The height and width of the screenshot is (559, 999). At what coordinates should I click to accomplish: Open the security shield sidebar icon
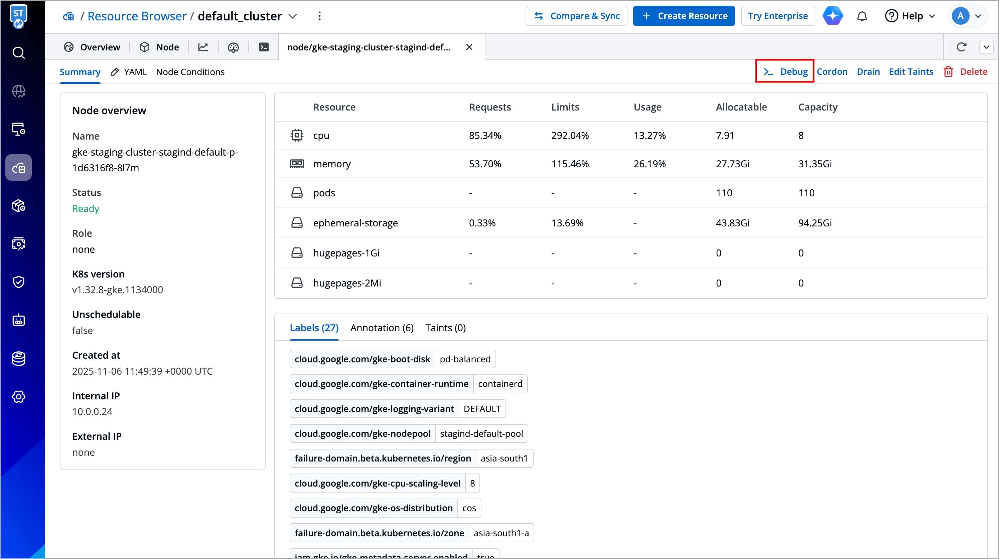point(19,282)
